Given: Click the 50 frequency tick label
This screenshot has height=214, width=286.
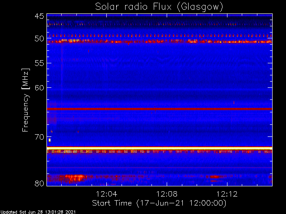Looking at the screenshot, I should pyautogui.click(x=39, y=39).
